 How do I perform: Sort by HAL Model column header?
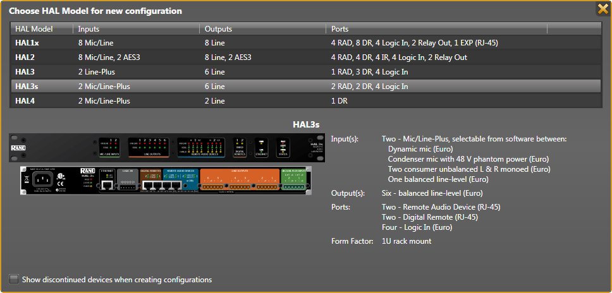[42, 29]
